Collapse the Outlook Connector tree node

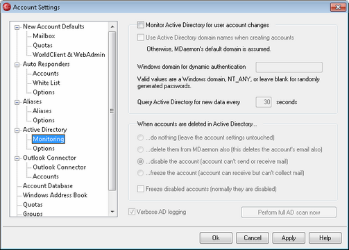(x=17, y=158)
